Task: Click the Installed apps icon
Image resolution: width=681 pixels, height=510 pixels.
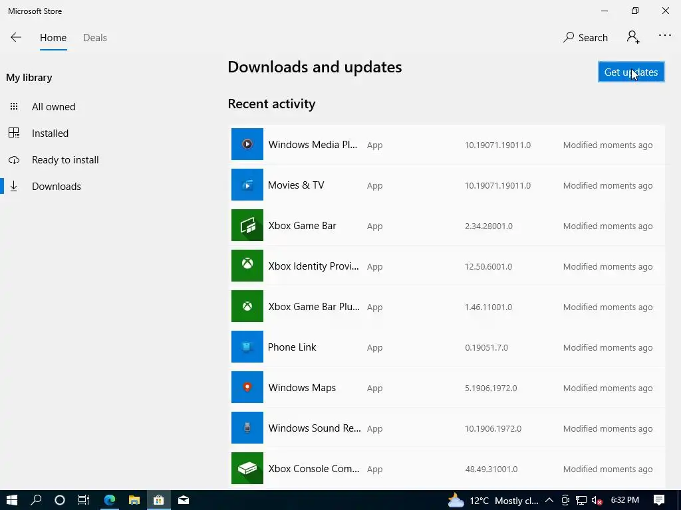Action: pos(14,133)
